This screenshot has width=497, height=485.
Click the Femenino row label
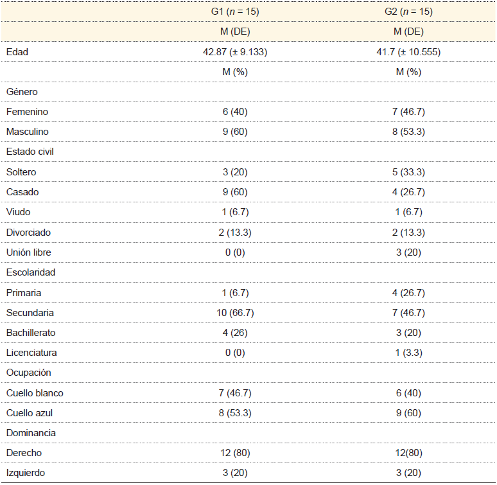pos(27,112)
